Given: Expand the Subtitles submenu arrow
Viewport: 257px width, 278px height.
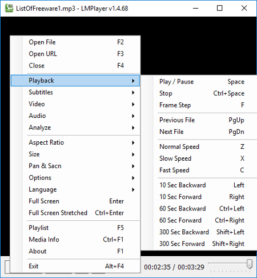Looking at the screenshot, I should 133,93.
